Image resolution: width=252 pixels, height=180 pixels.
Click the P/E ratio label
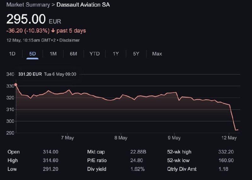pyautogui.click(x=97, y=160)
